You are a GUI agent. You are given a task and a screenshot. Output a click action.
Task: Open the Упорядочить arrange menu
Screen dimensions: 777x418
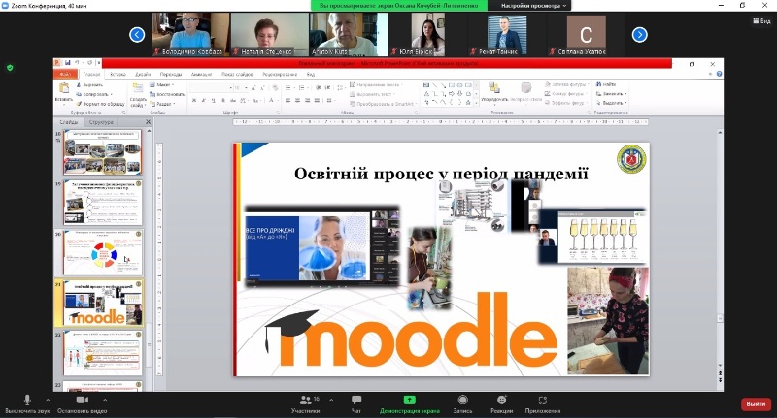coord(494,92)
